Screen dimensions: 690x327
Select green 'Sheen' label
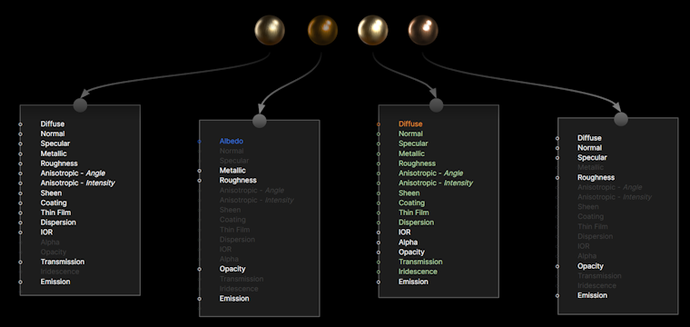pyautogui.click(x=409, y=193)
